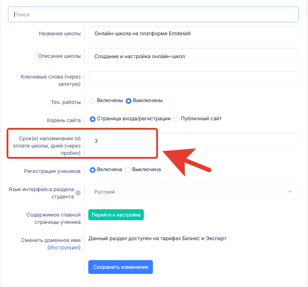
Task: Click the Выключены label for tech works
Action: (x=148, y=100)
